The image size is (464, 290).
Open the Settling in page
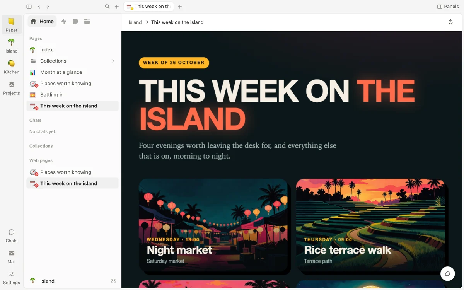(73, 95)
